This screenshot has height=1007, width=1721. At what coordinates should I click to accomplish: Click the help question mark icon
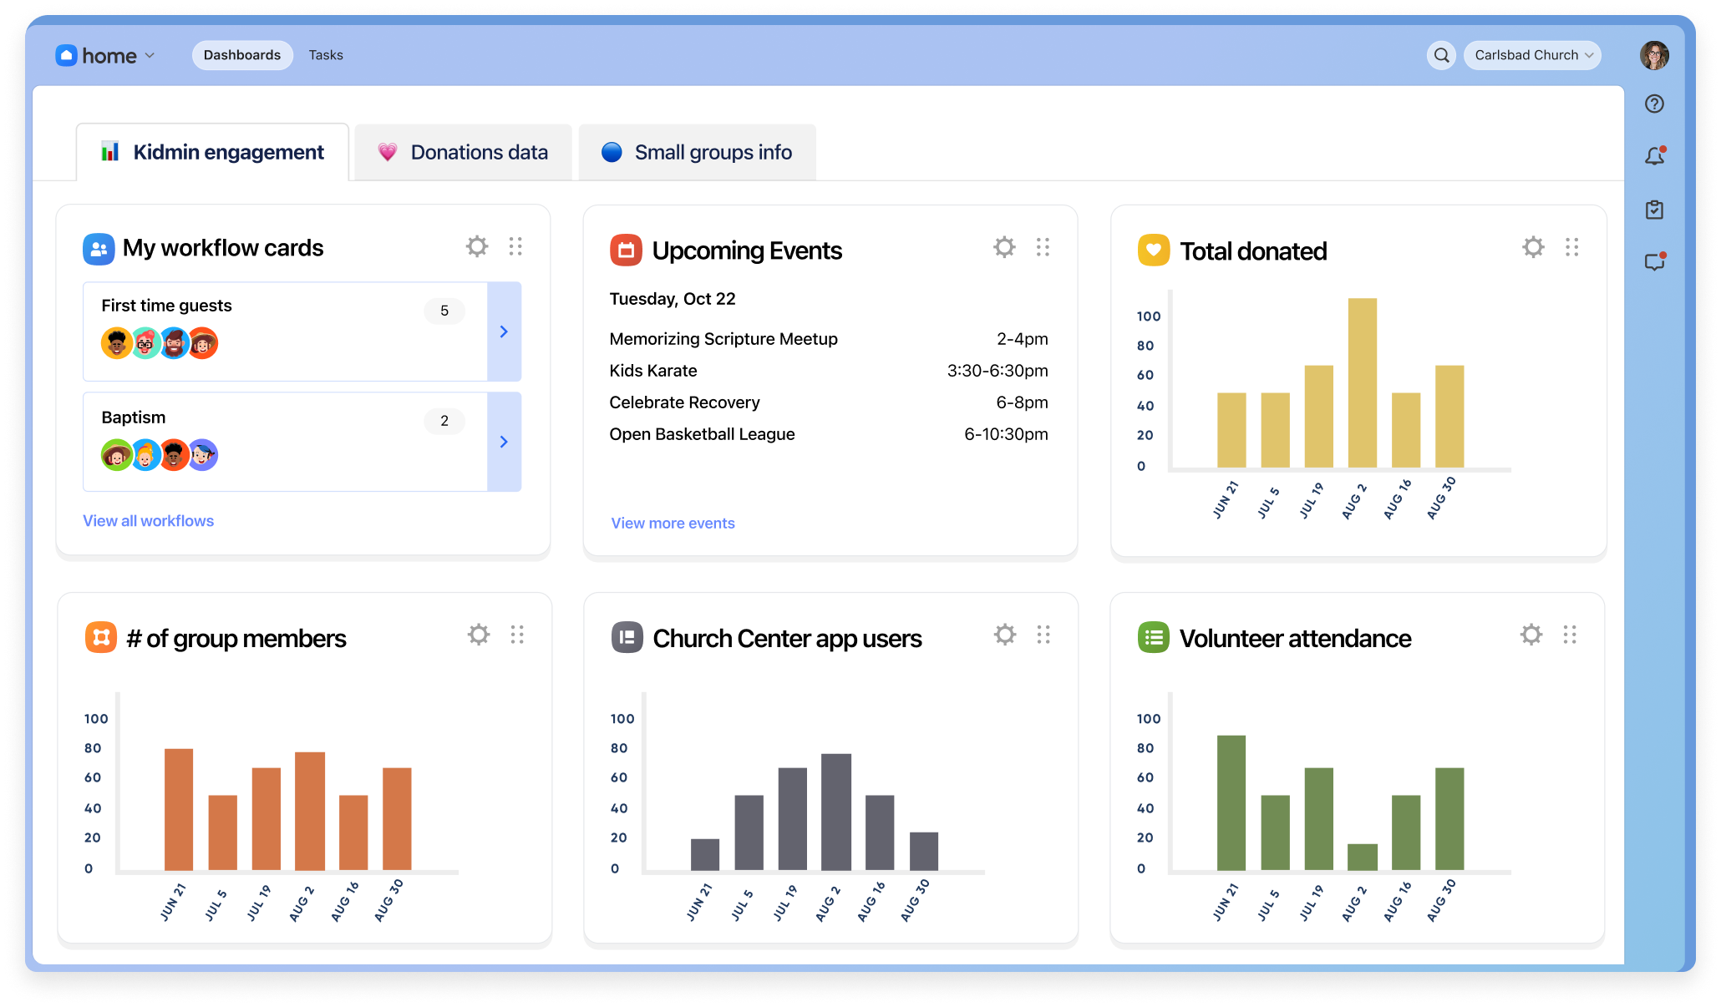(1654, 104)
